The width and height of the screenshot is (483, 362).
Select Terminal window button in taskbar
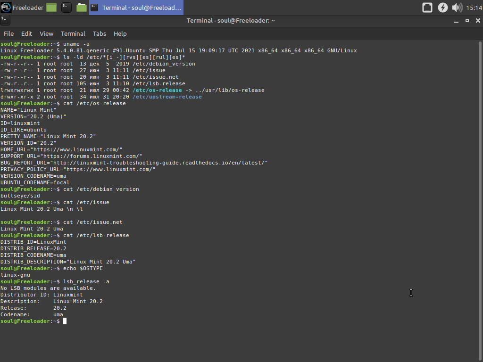coord(136,8)
